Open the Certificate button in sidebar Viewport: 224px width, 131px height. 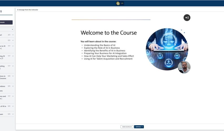[6, 22]
